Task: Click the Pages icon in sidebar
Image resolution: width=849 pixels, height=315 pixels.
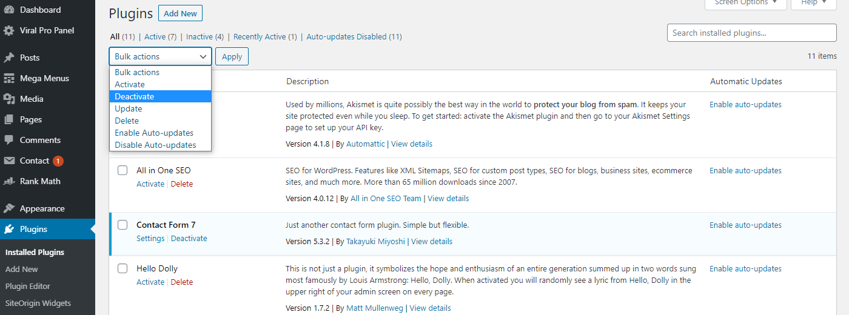Action: pyautogui.click(x=9, y=119)
